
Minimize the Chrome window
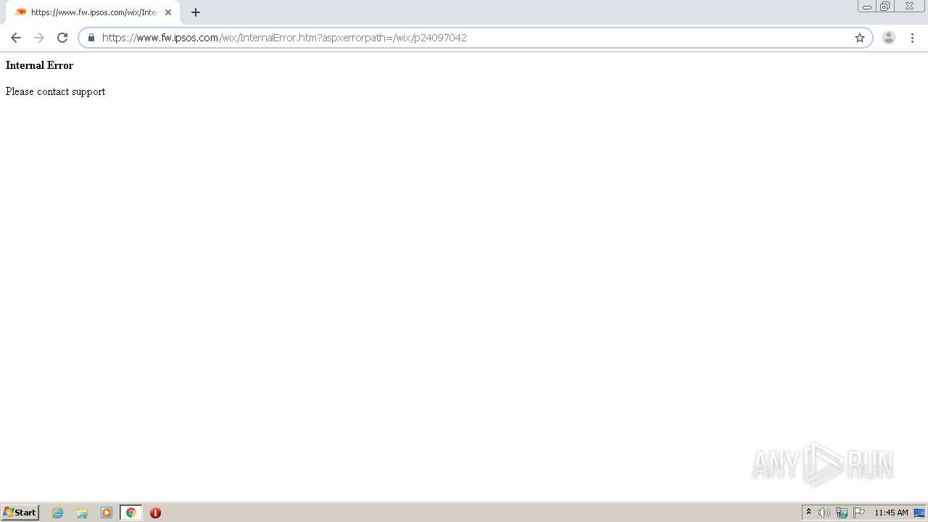(866, 7)
